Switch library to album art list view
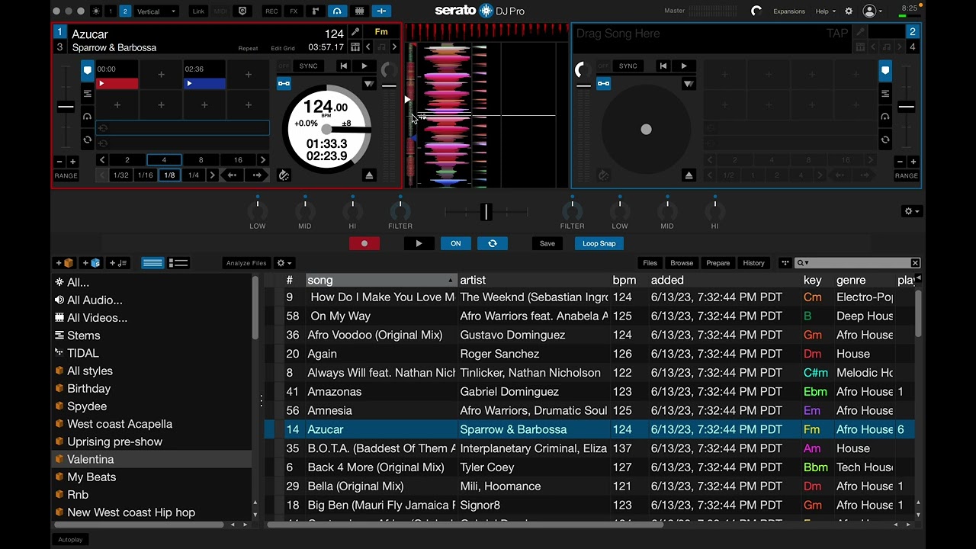The height and width of the screenshot is (549, 976). (x=178, y=263)
